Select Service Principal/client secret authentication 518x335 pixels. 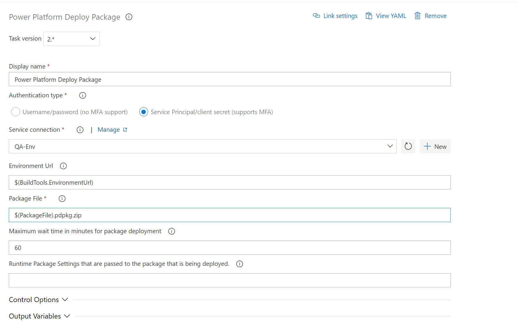(x=143, y=112)
